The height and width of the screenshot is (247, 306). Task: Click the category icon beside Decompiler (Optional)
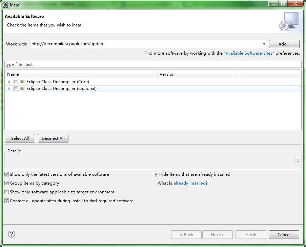pos(22,89)
